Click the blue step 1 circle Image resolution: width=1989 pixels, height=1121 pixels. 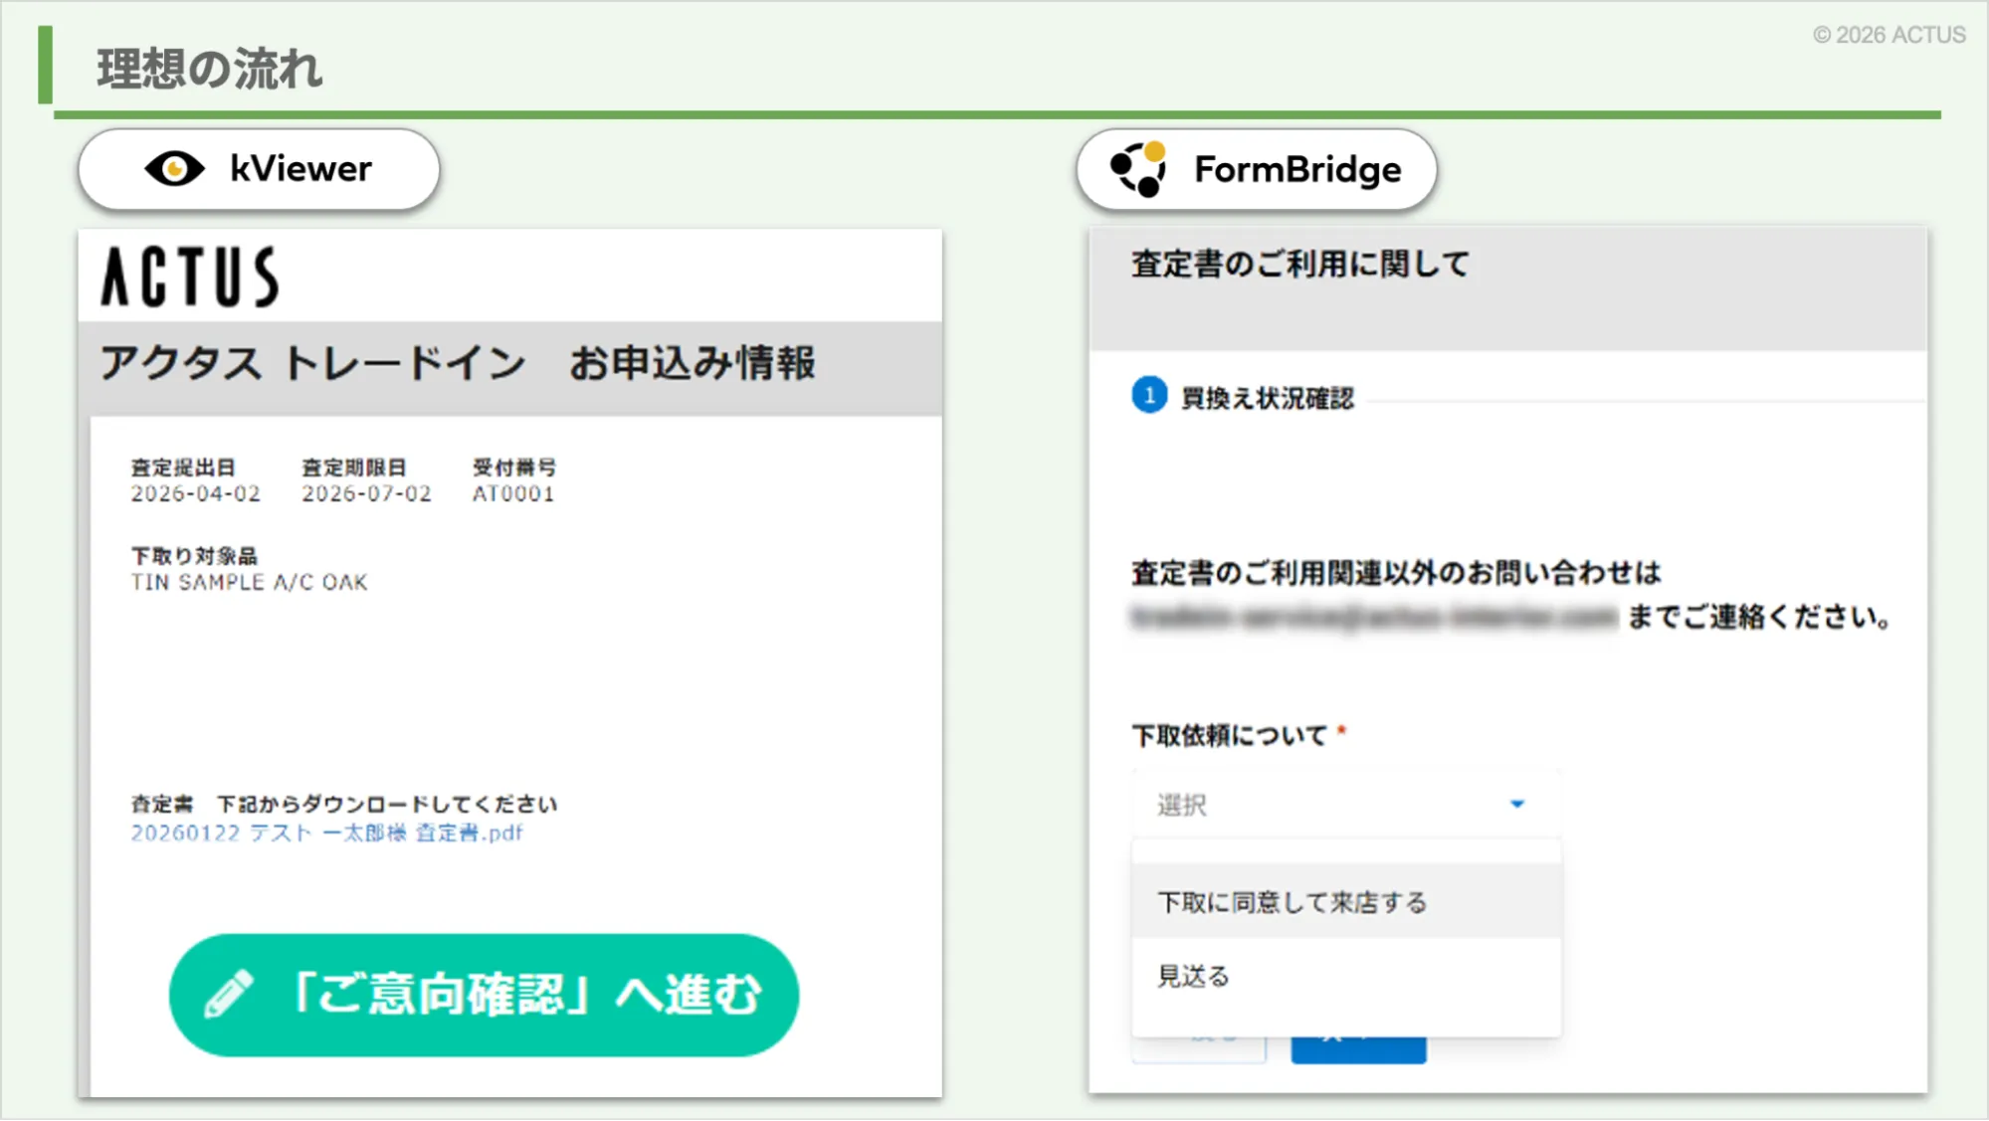click(x=1149, y=396)
